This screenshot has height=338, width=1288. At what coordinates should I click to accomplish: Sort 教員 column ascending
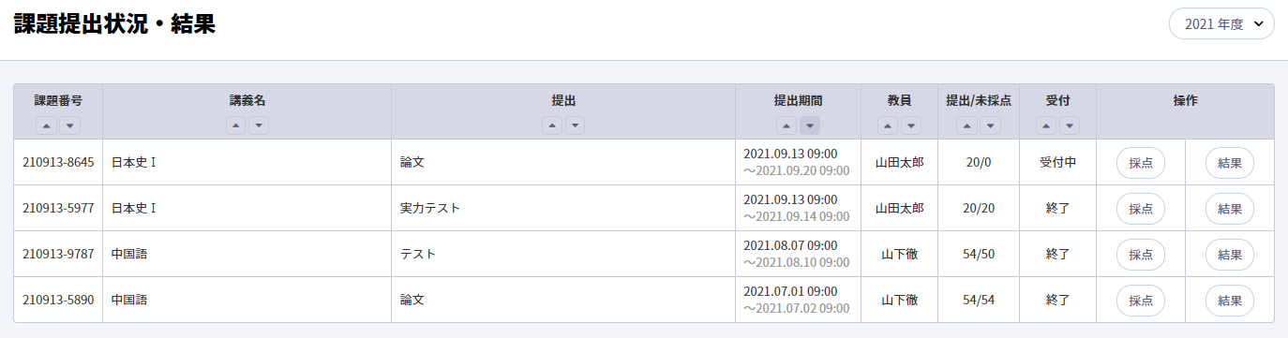tap(888, 125)
